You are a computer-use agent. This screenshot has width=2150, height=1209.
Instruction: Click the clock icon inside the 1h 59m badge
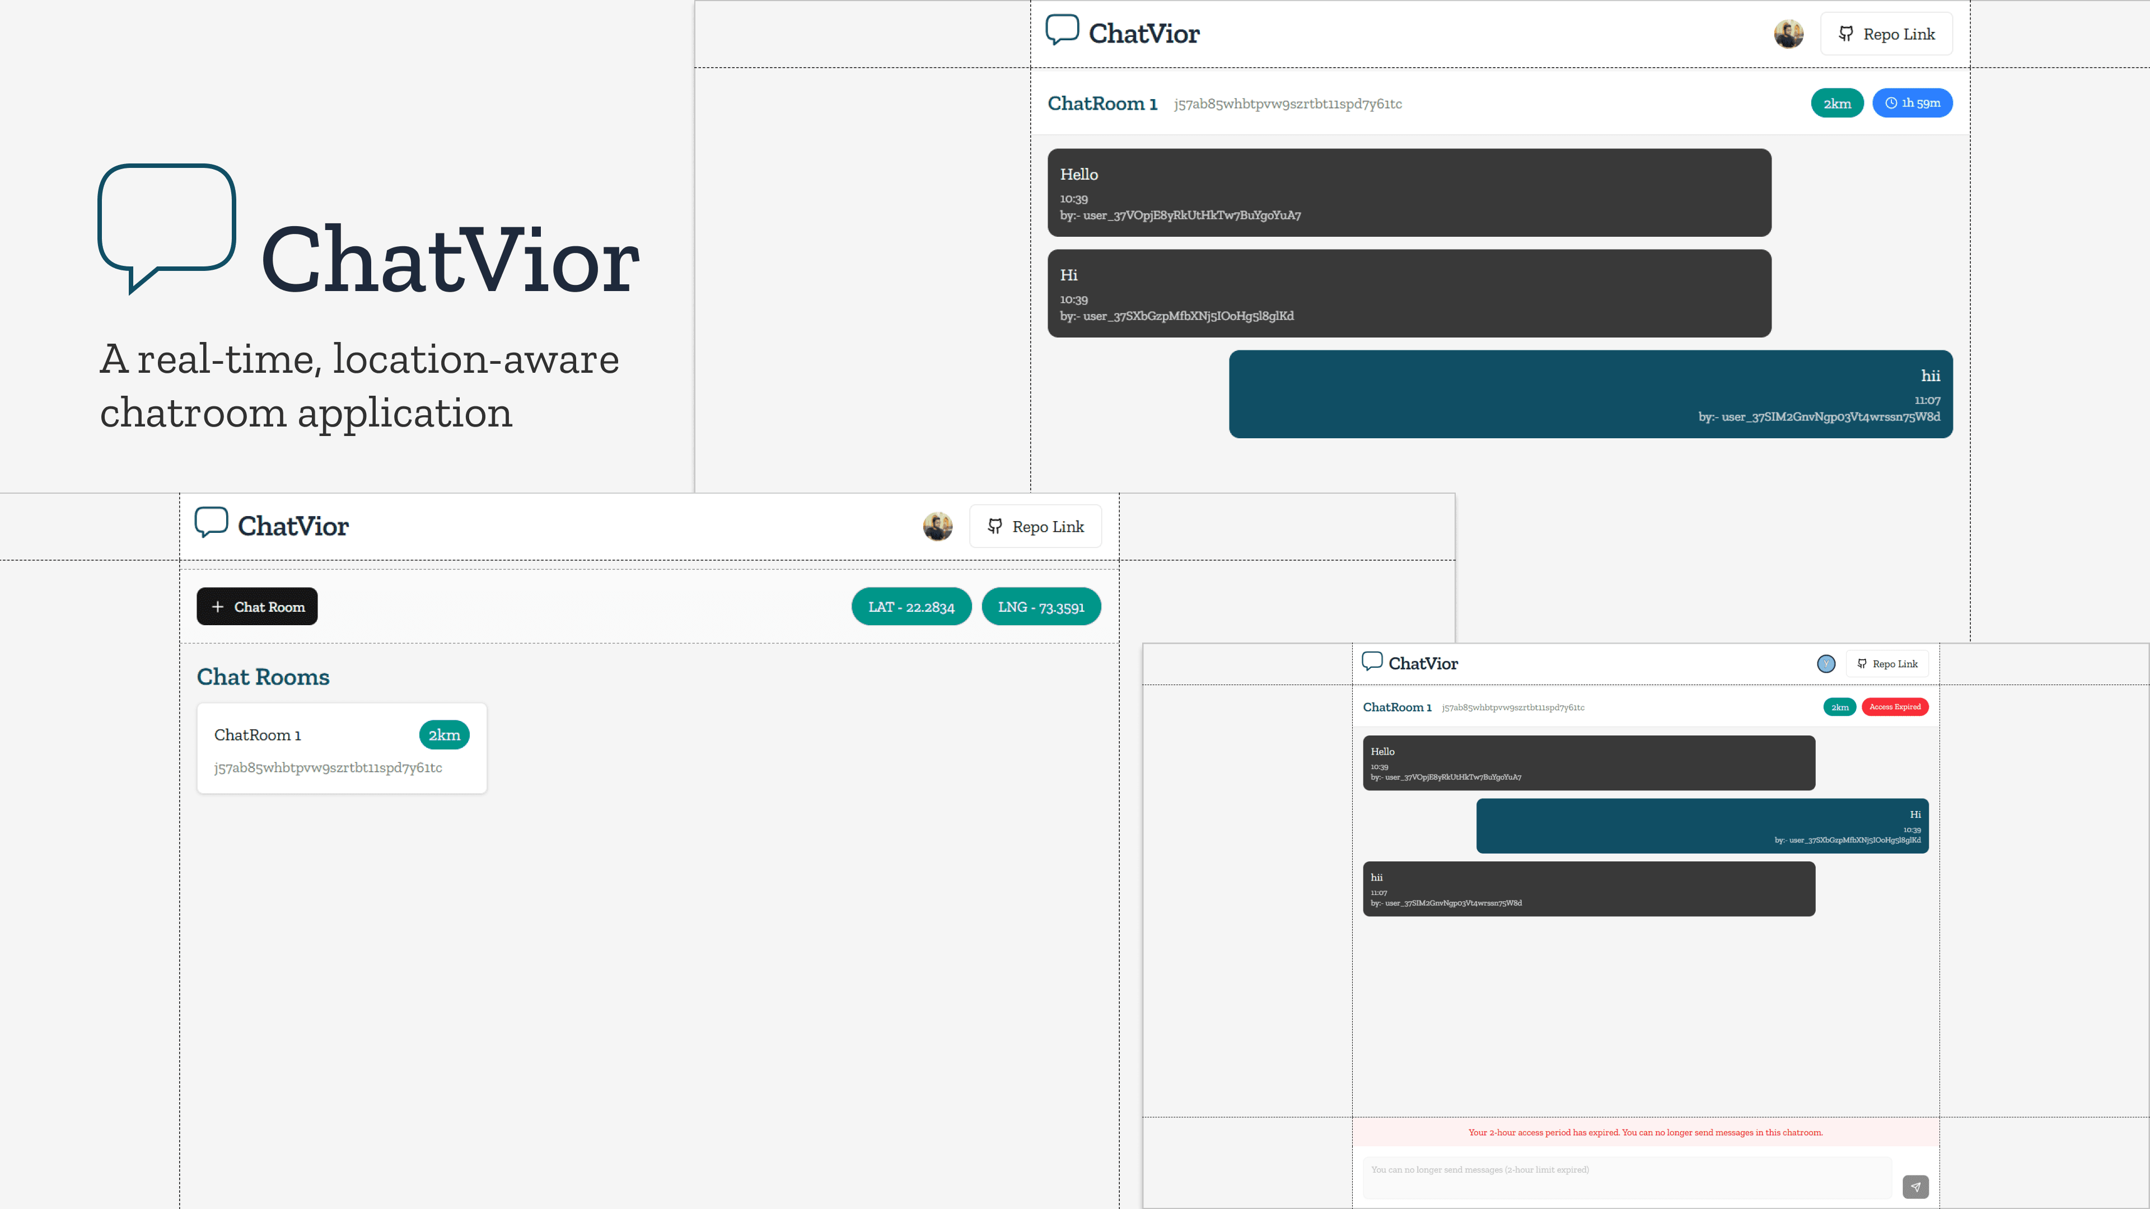[x=1891, y=102]
